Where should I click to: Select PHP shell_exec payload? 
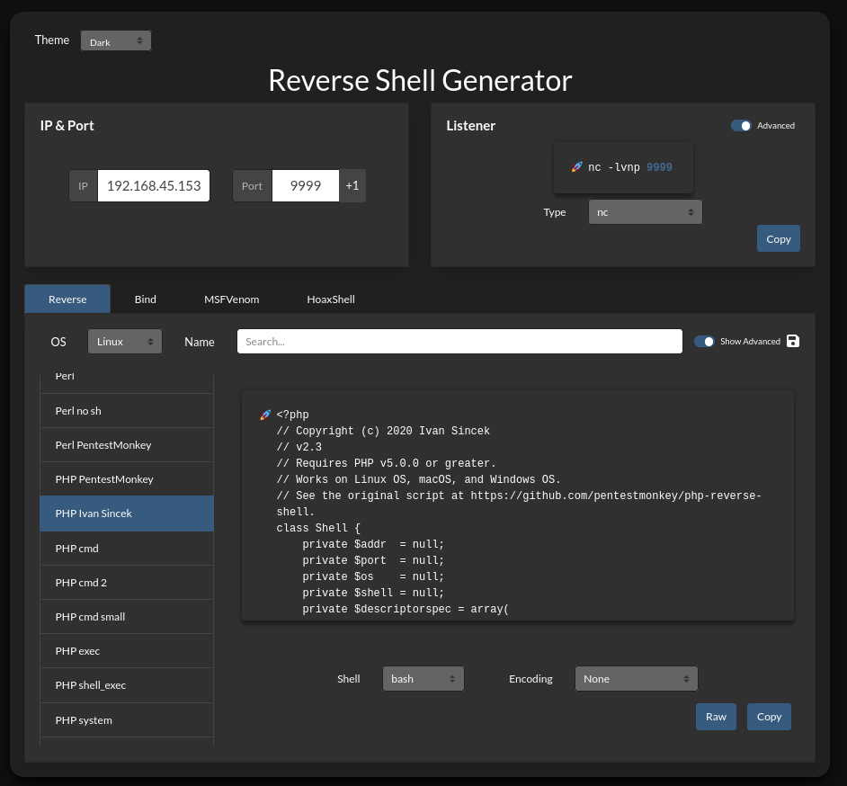coord(127,685)
